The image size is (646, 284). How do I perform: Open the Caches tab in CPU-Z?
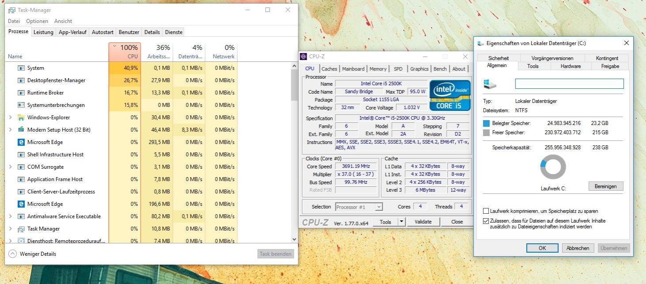pyautogui.click(x=329, y=69)
